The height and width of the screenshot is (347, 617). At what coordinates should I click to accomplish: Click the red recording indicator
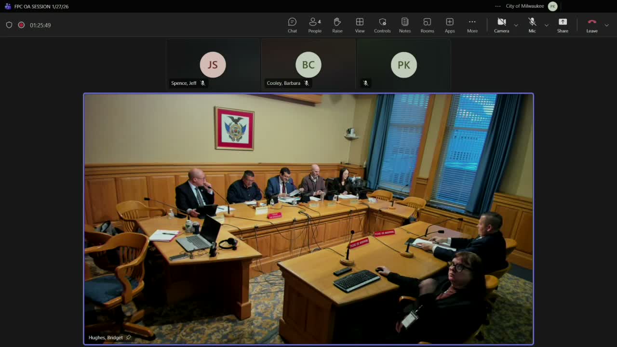point(21,25)
